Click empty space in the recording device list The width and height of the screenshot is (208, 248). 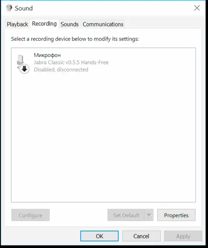(x=103, y=137)
